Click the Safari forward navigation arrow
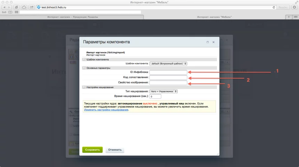The image size is (299, 167). coord(10,7)
